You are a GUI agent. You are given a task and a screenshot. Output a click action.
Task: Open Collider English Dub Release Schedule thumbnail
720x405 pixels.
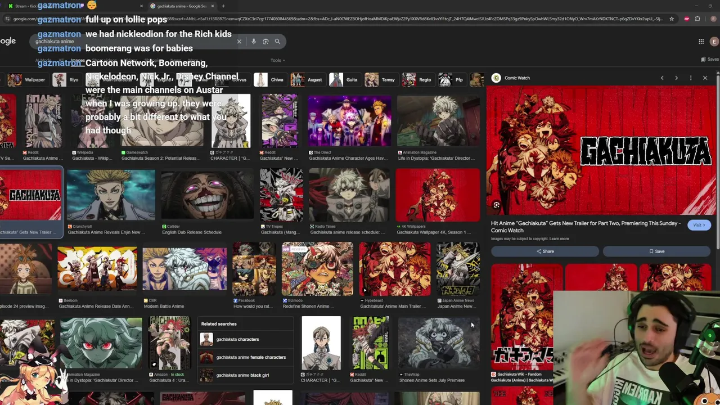(x=207, y=195)
